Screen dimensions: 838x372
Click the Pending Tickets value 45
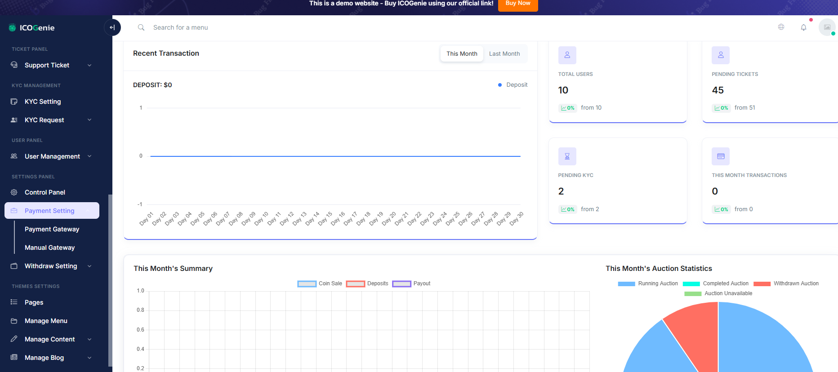[x=718, y=90]
